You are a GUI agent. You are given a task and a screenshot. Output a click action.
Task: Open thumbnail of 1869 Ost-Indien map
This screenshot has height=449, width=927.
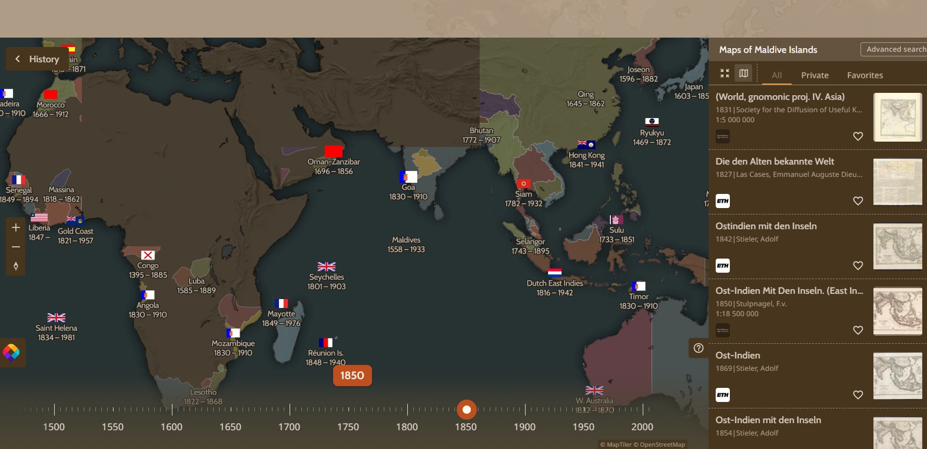click(898, 376)
